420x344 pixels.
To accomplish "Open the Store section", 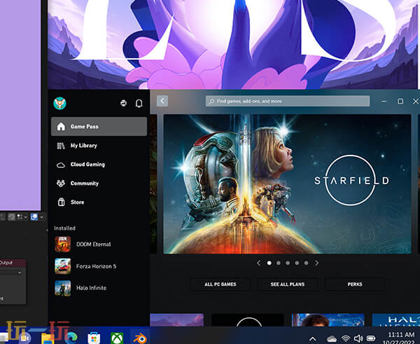I will (99, 202).
